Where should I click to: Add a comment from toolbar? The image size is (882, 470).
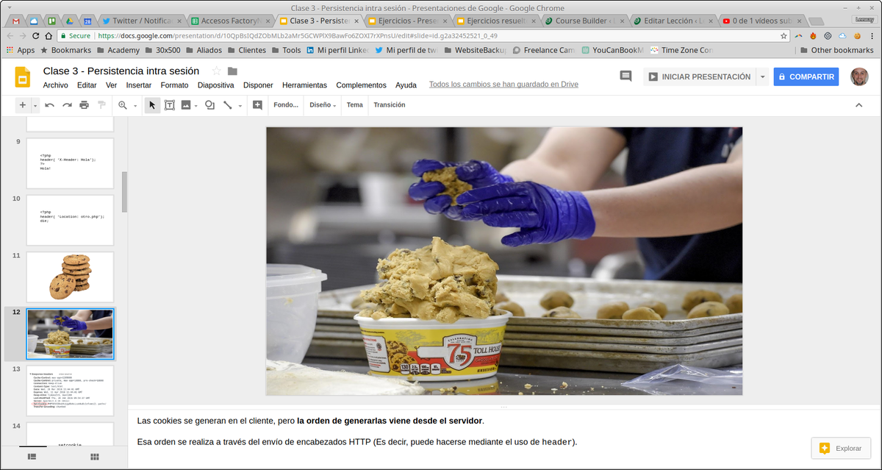(x=257, y=105)
